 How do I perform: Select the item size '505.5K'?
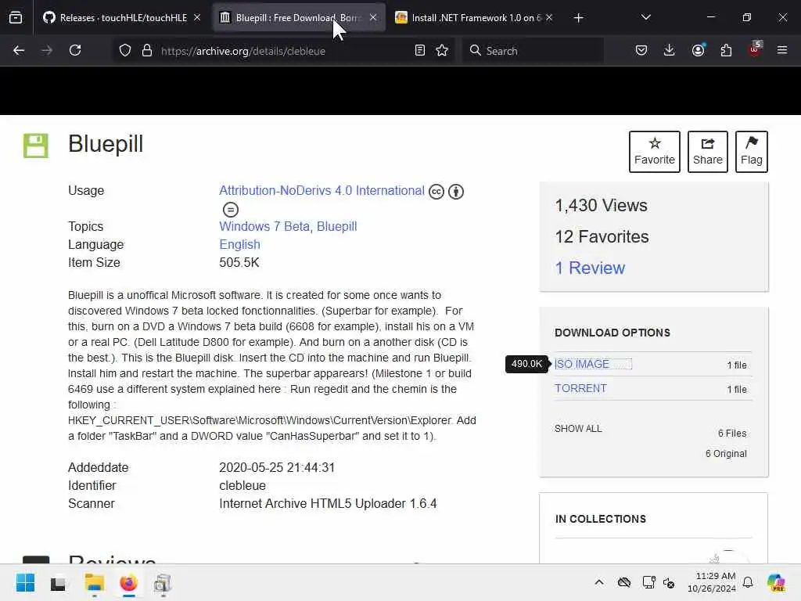[239, 263]
